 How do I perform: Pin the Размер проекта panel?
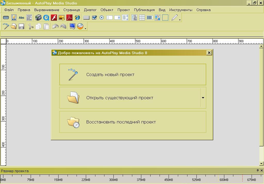(258, 171)
